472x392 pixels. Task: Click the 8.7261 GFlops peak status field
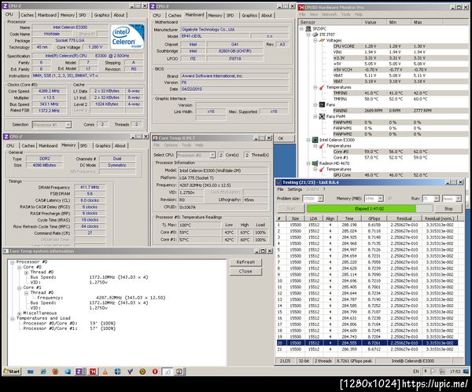(x=355, y=361)
